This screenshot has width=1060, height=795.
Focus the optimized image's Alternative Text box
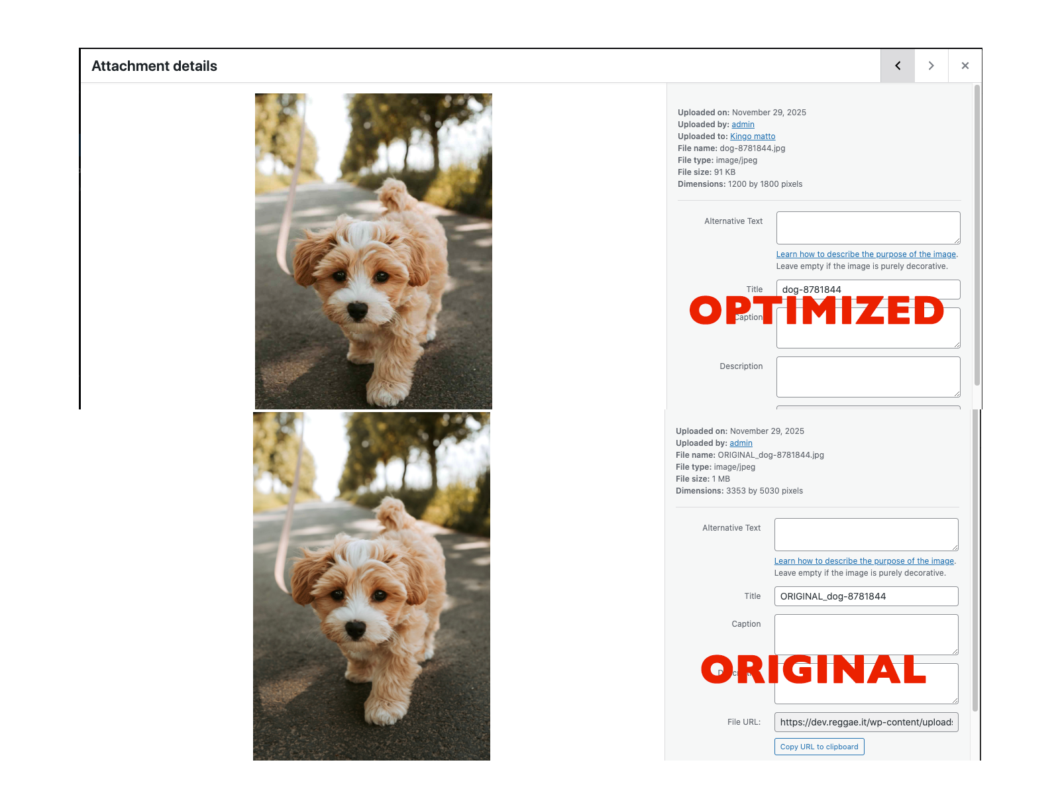[x=868, y=227]
